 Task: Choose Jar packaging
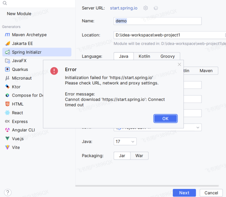(x=122, y=156)
